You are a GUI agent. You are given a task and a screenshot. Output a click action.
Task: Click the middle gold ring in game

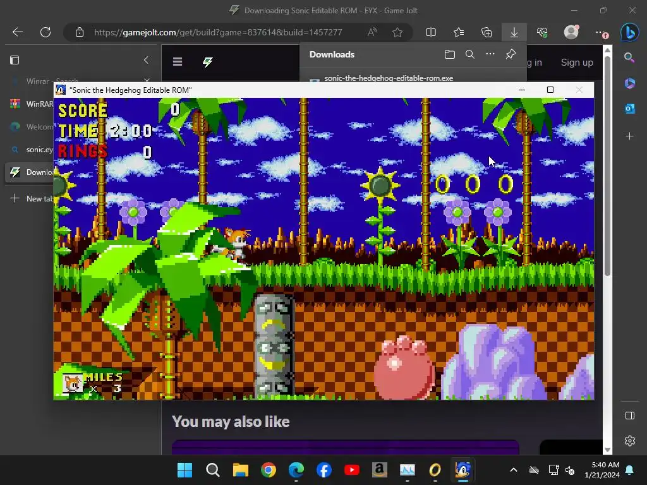473,184
